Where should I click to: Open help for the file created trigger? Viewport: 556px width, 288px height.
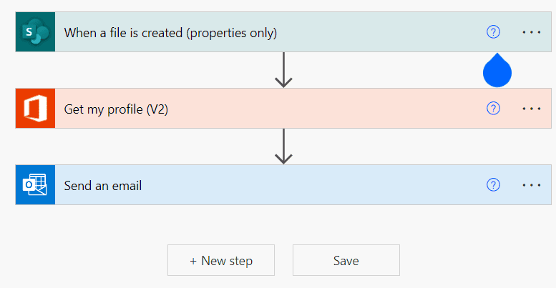493,32
